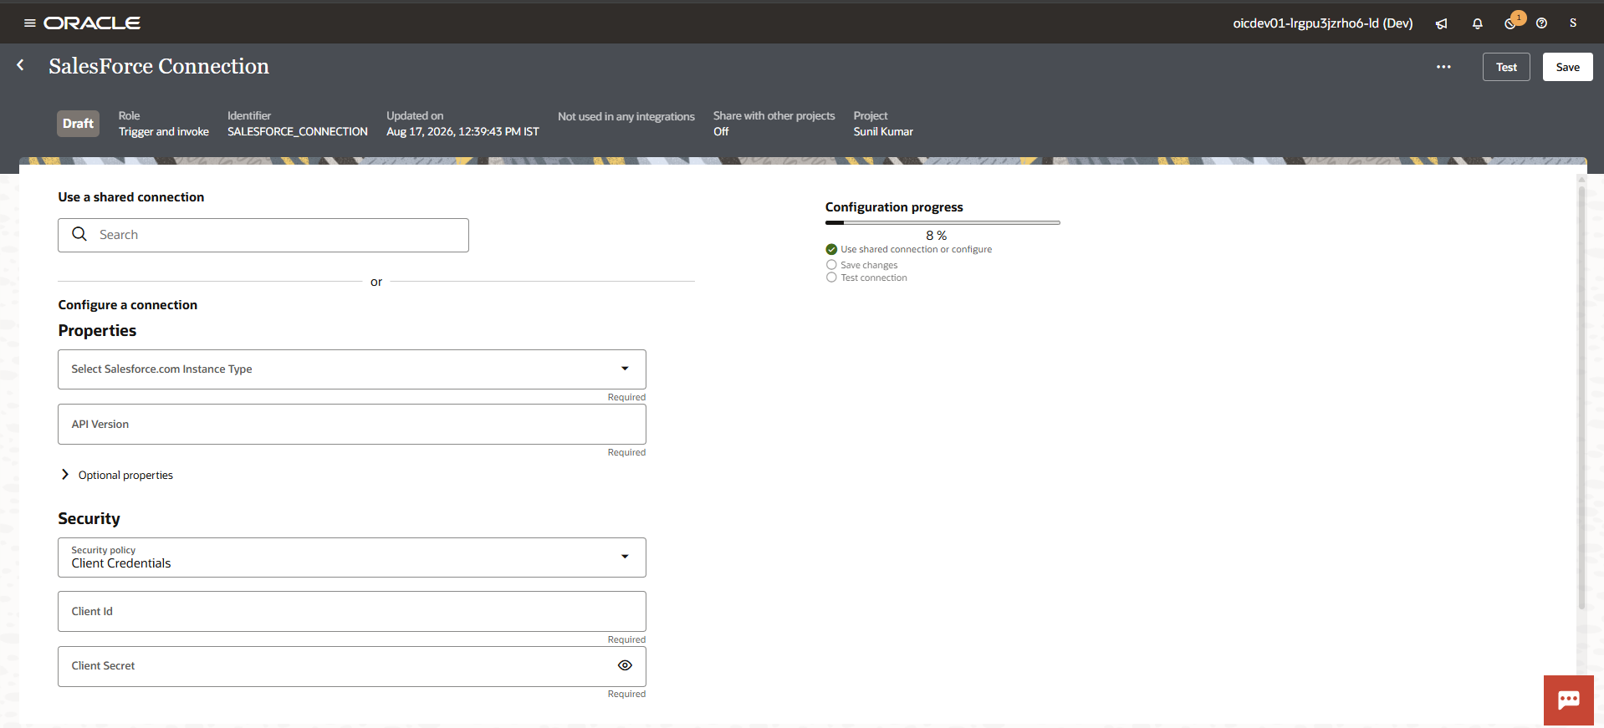Open the notifications bell
Screen dimensions: 1604x728
coord(1478,23)
